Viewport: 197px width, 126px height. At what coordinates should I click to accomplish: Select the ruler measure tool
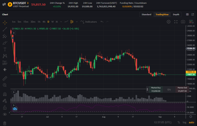[x=5, y=79]
